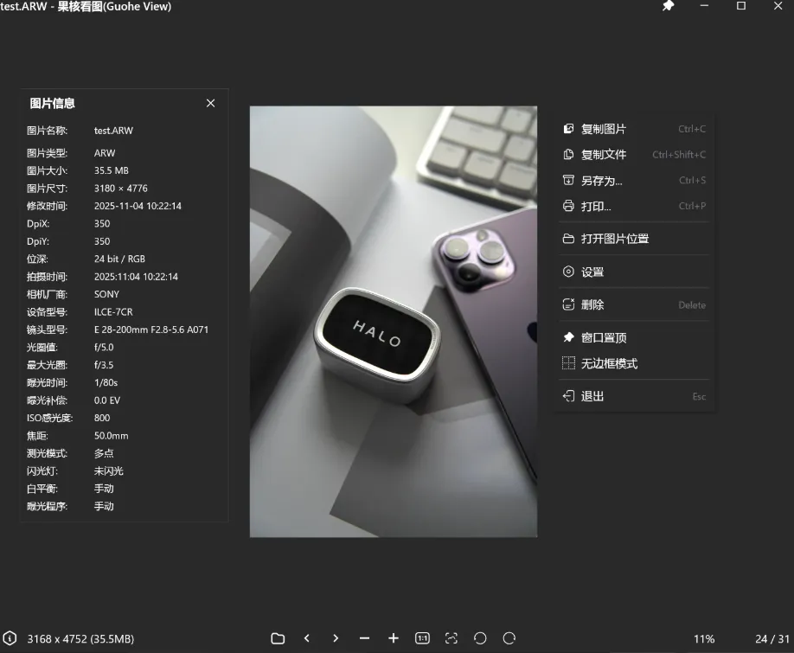Zoom in with the plus icon

click(393, 638)
